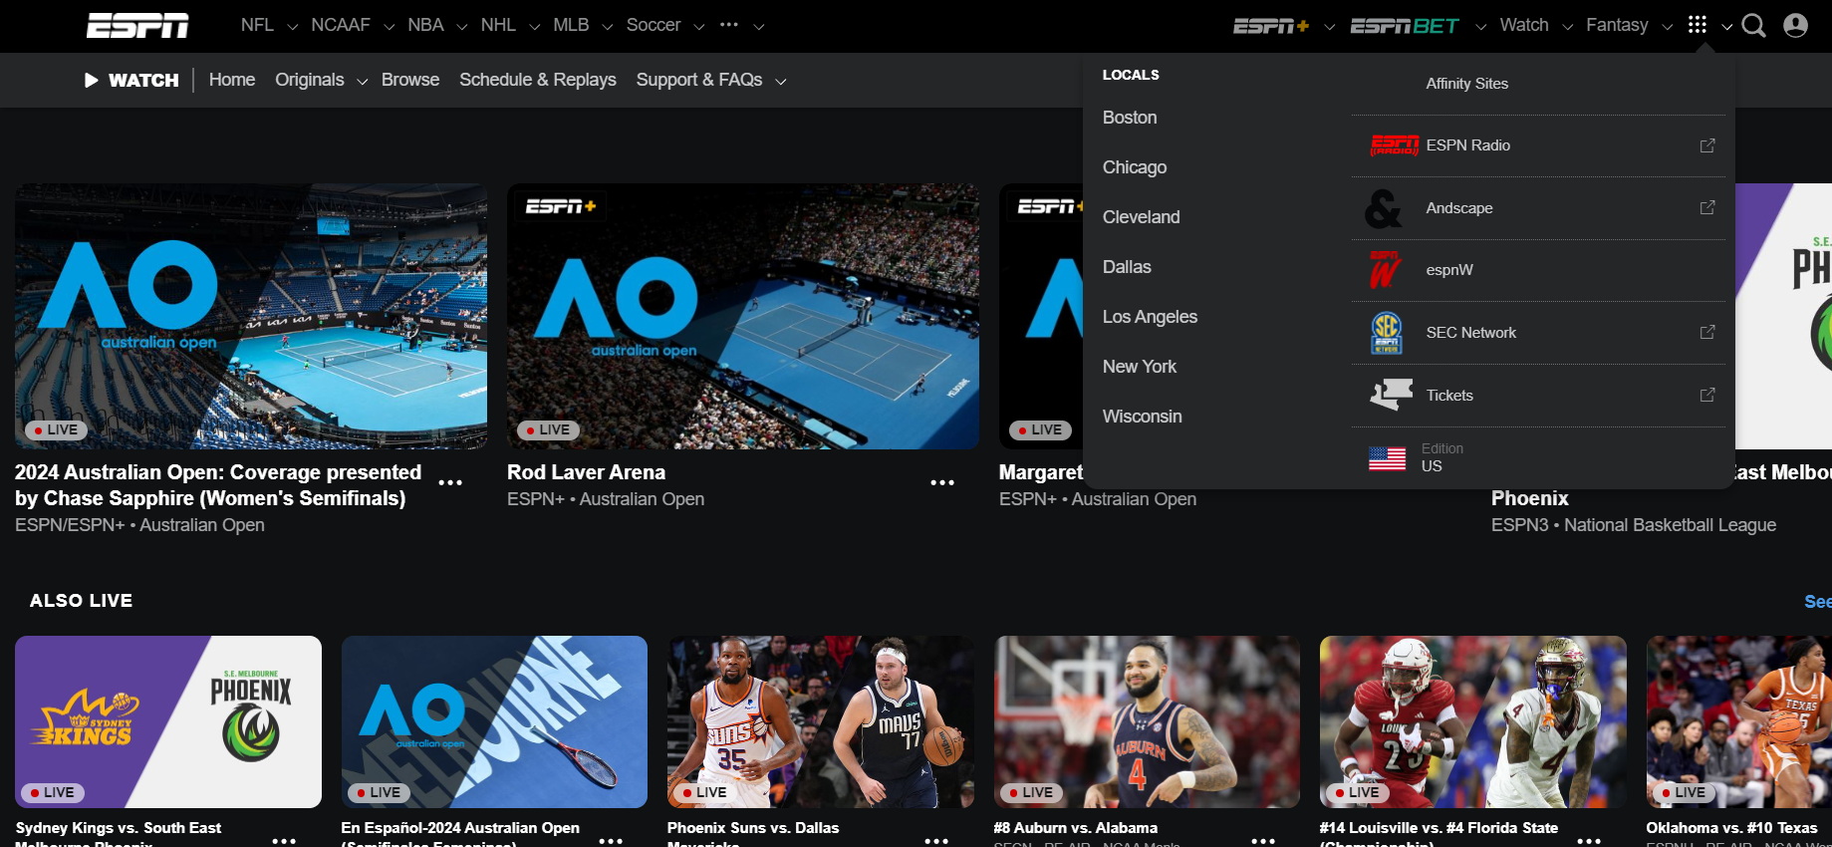This screenshot has height=847, width=1832.
Task: Click the WATCH play logo
Action: coord(131,80)
